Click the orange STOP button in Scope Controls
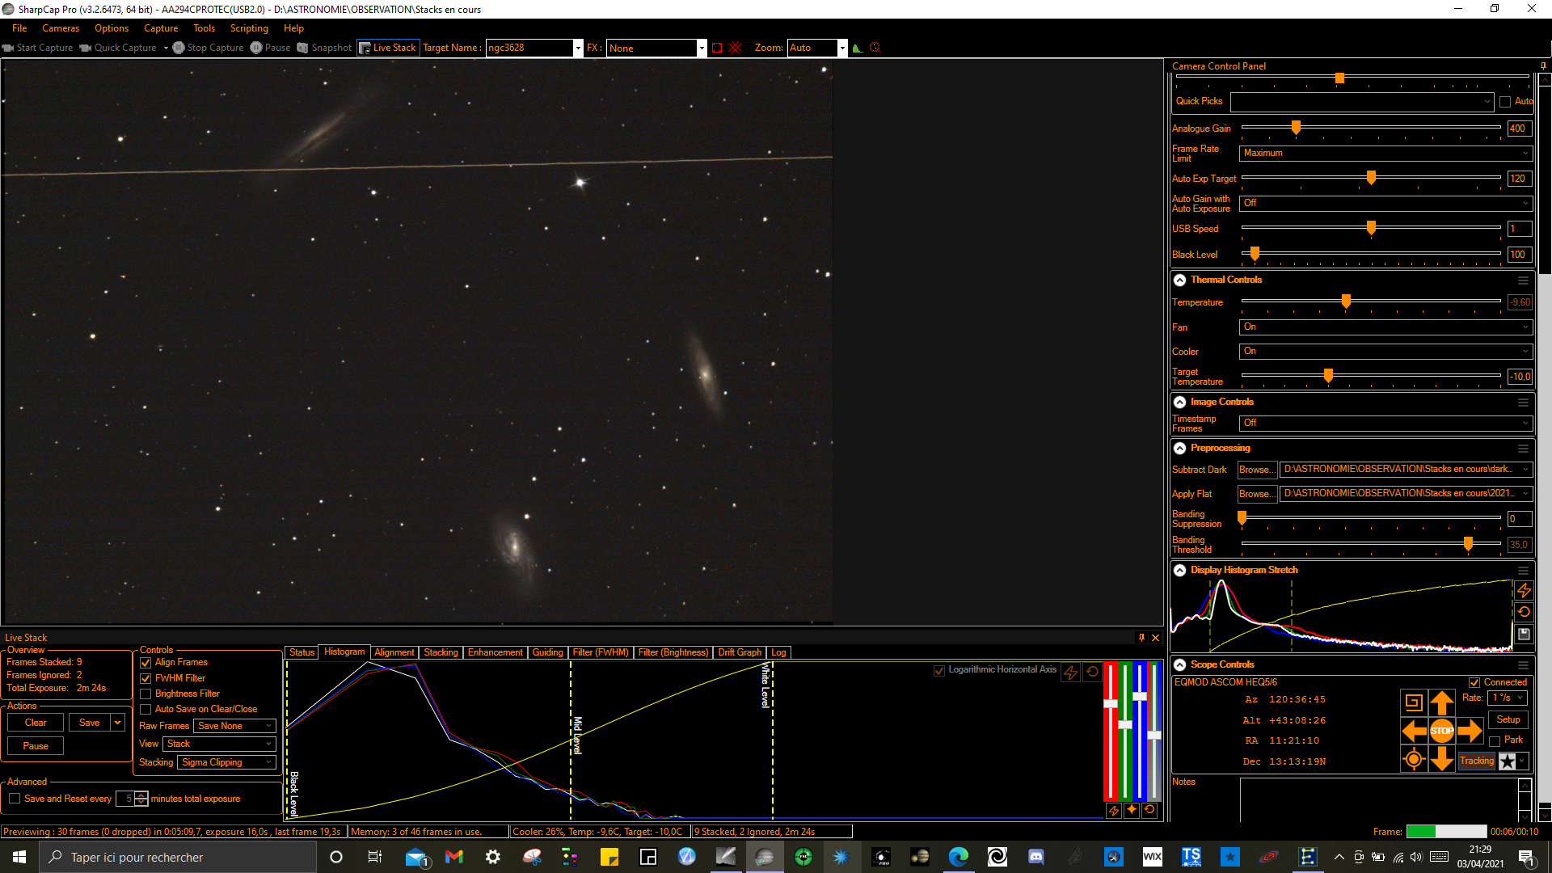The height and width of the screenshot is (873, 1552). 1442,731
